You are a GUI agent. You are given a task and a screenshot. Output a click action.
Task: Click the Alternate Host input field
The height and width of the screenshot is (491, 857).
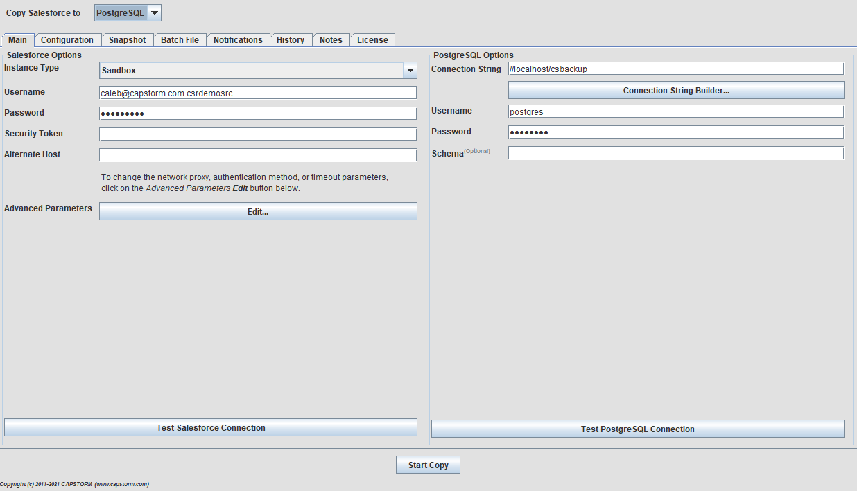(258, 155)
